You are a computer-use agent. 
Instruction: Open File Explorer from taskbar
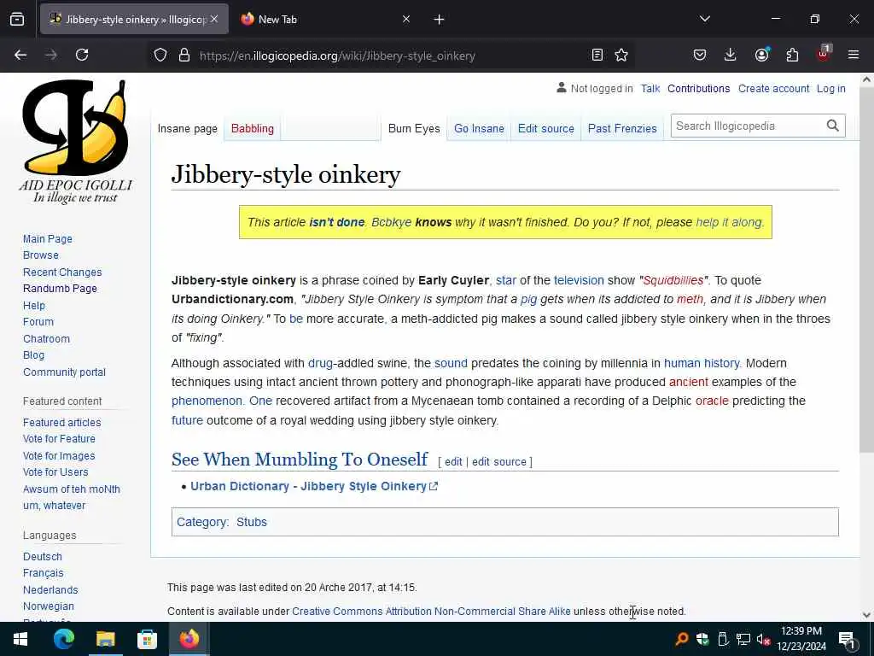[x=105, y=639]
